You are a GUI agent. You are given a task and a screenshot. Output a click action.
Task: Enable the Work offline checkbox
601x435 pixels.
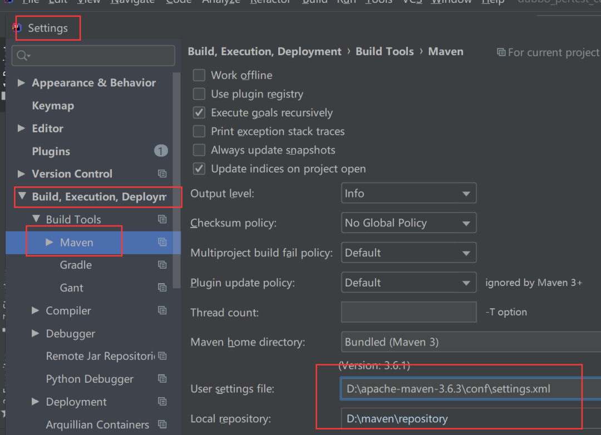199,75
